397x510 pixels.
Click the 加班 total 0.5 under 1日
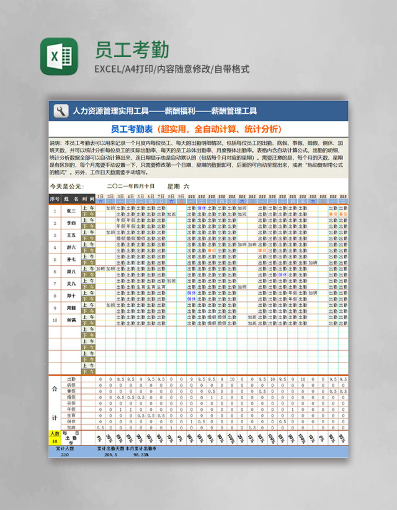pyautogui.click(x=100, y=428)
